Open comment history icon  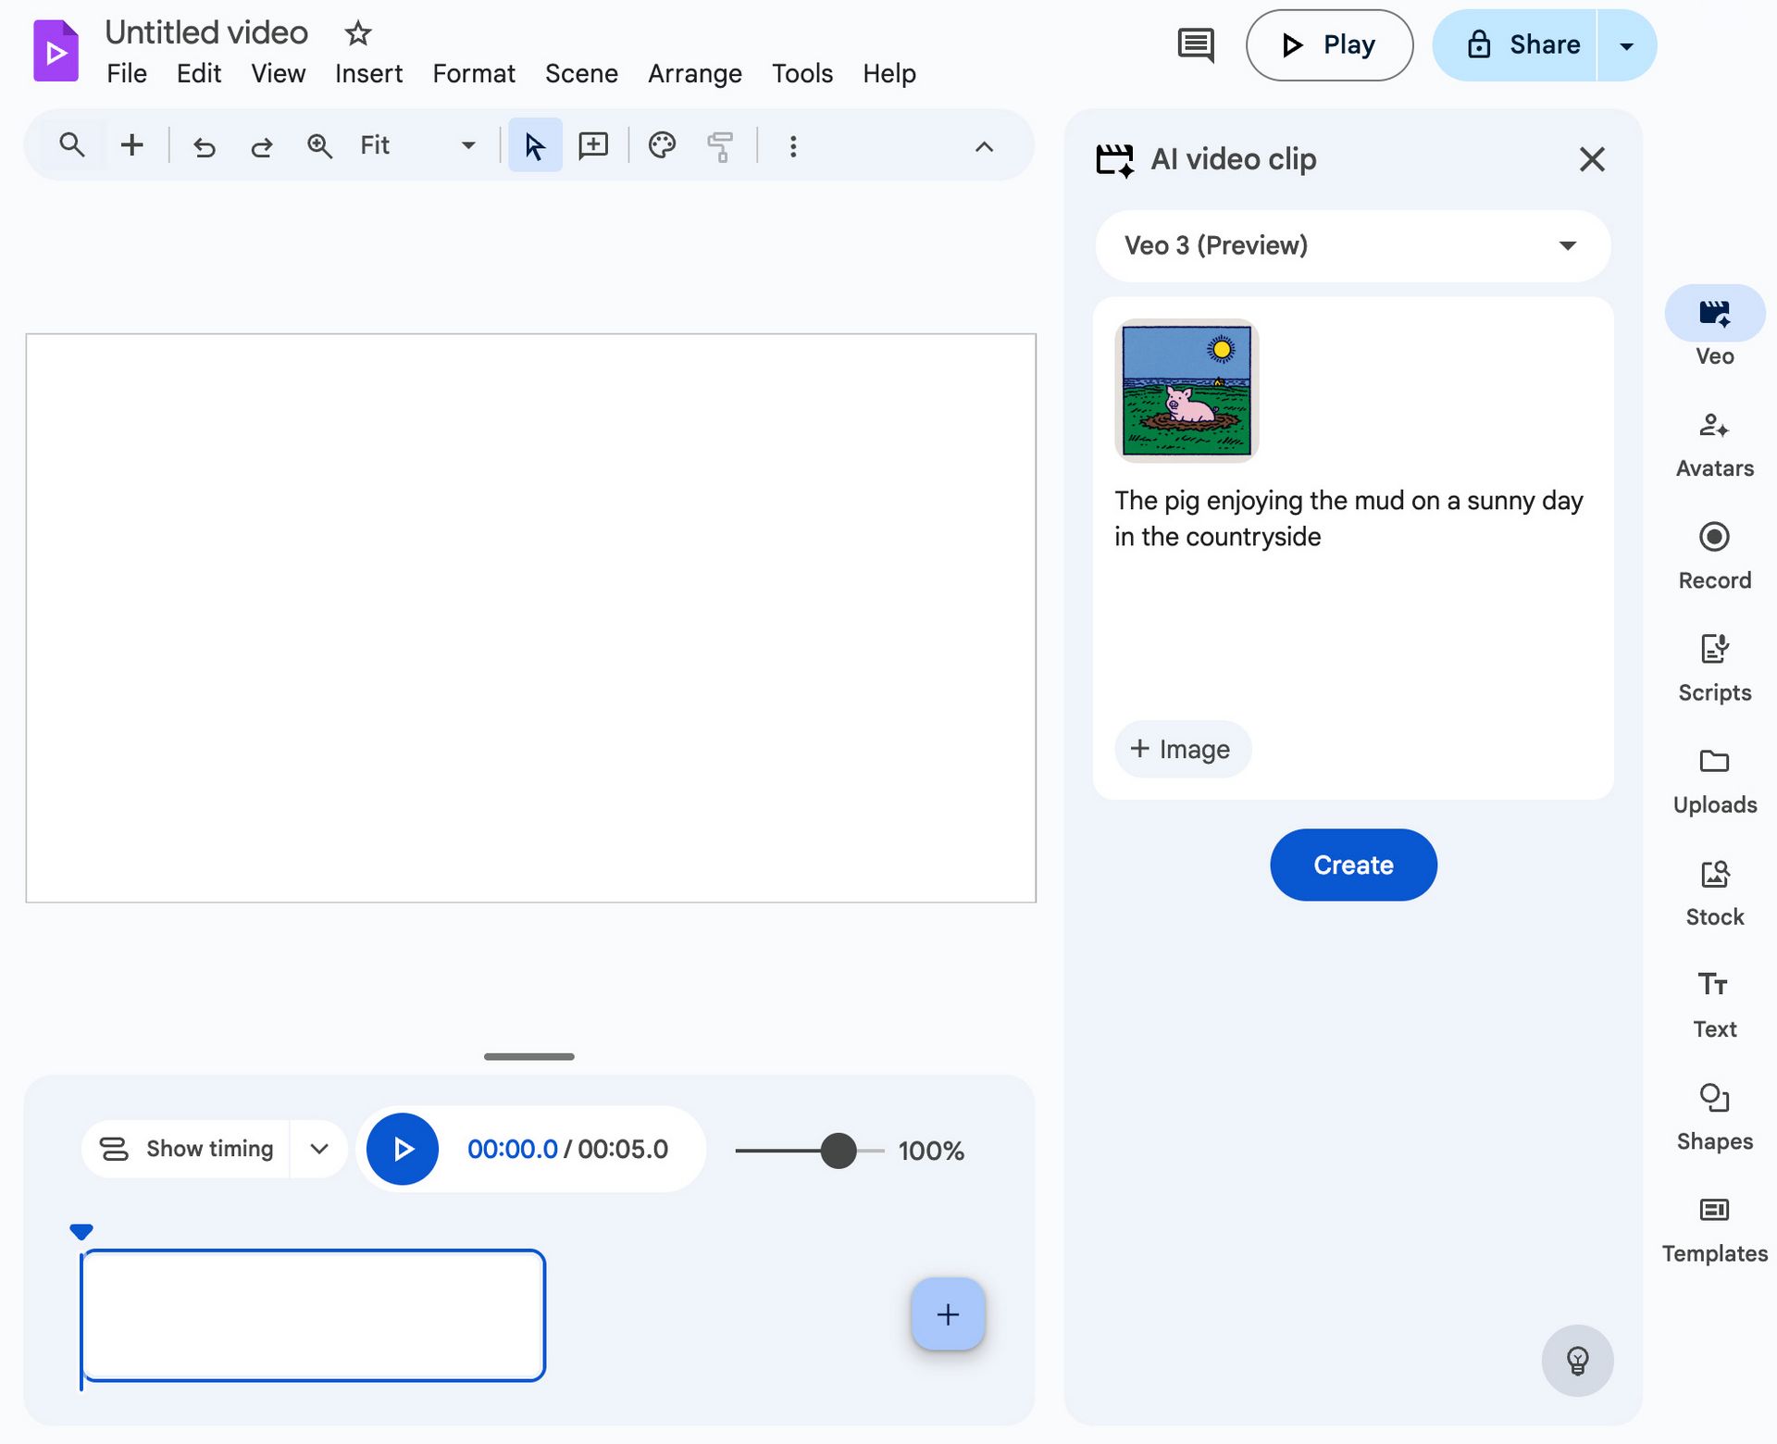point(1195,44)
